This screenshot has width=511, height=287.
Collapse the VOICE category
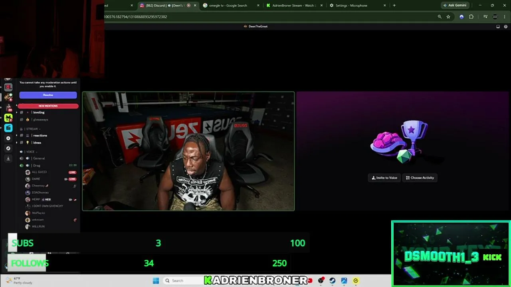coord(29,152)
